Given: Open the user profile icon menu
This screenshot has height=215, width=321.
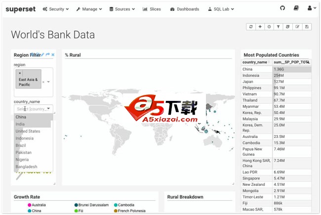Looking at the screenshot, I should click(312, 8).
